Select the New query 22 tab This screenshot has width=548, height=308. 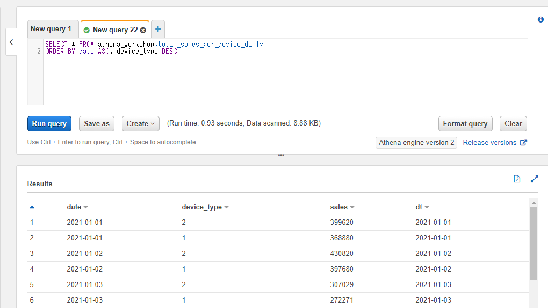click(115, 30)
